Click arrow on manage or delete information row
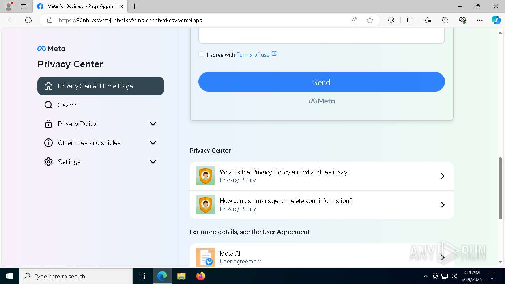 pos(443,205)
